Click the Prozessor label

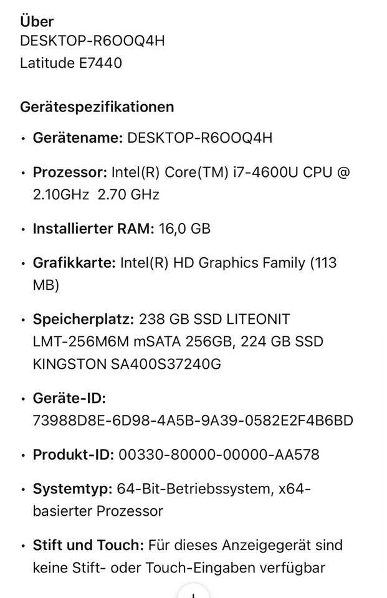point(69,172)
